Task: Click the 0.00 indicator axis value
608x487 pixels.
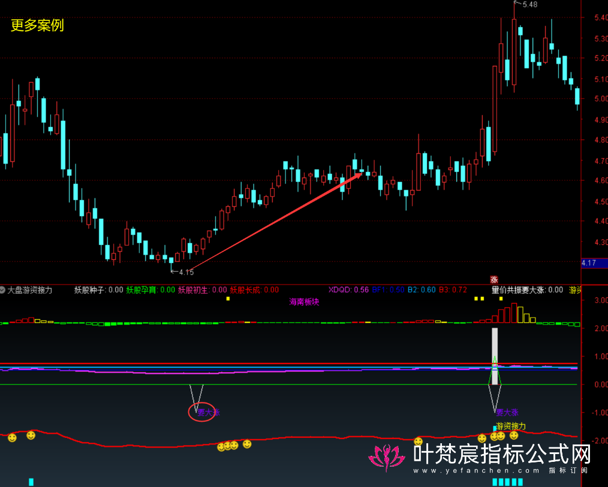Action: pyautogui.click(x=601, y=385)
